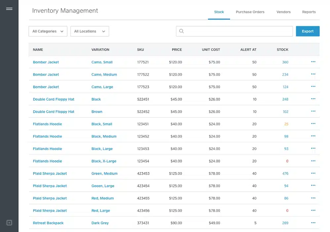Click the search magnifier icon
This screenshot has width=330, height=232.
click(x=182, y=31)
